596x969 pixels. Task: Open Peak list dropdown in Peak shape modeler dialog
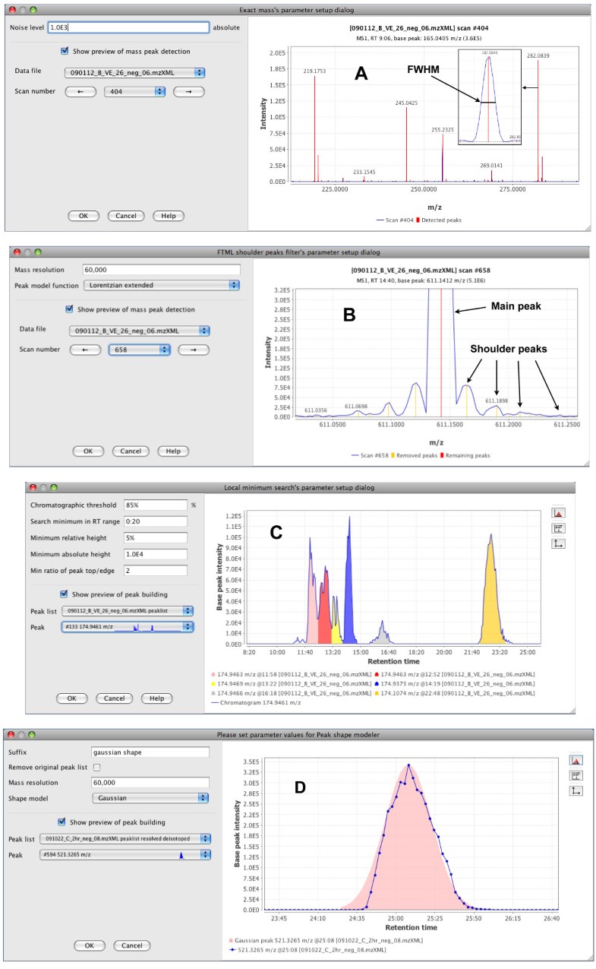(x=124, y=838)
